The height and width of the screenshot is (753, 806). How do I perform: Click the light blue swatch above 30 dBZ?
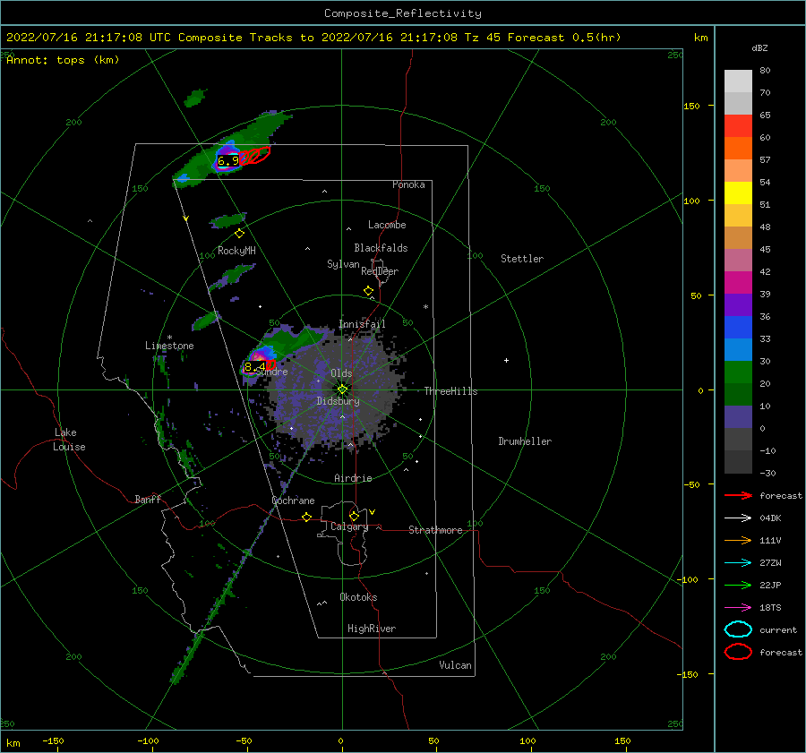click(x=738, y=350)
